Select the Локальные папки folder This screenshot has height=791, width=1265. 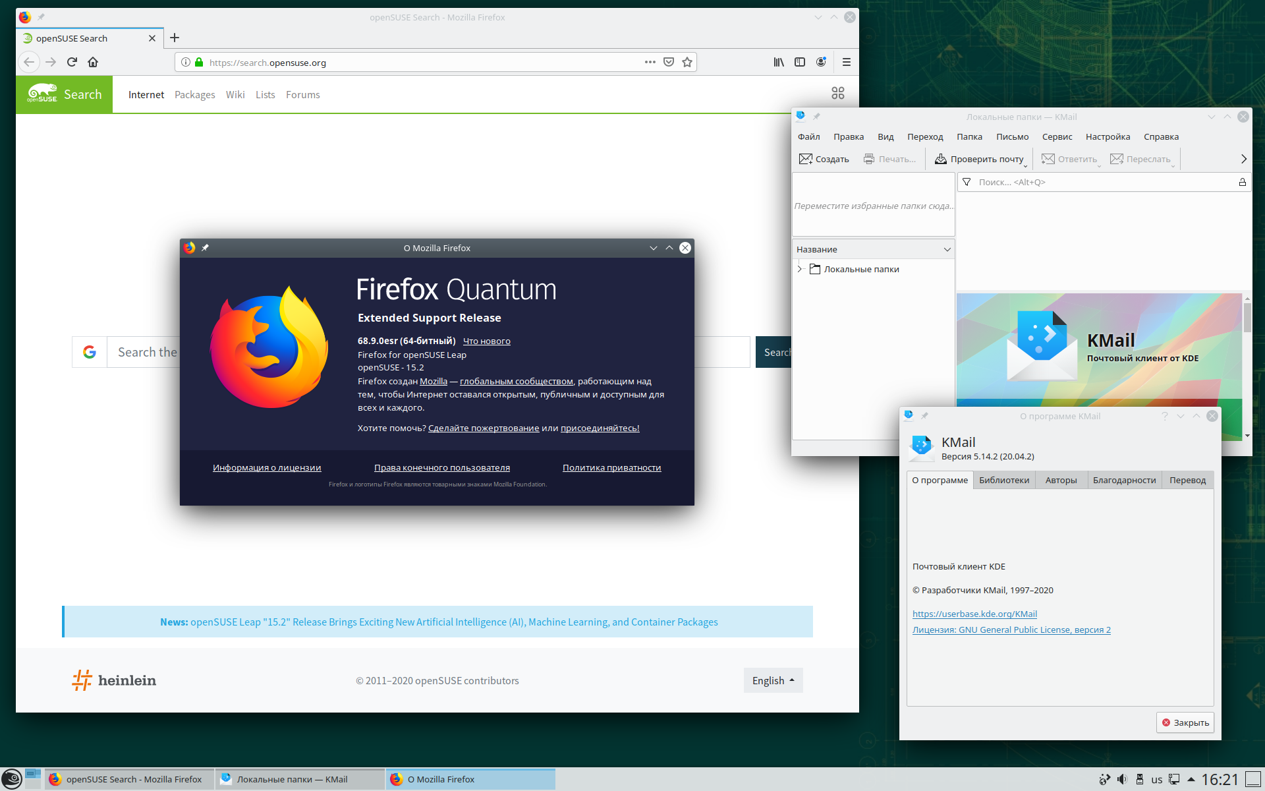(x=861, y=269)
